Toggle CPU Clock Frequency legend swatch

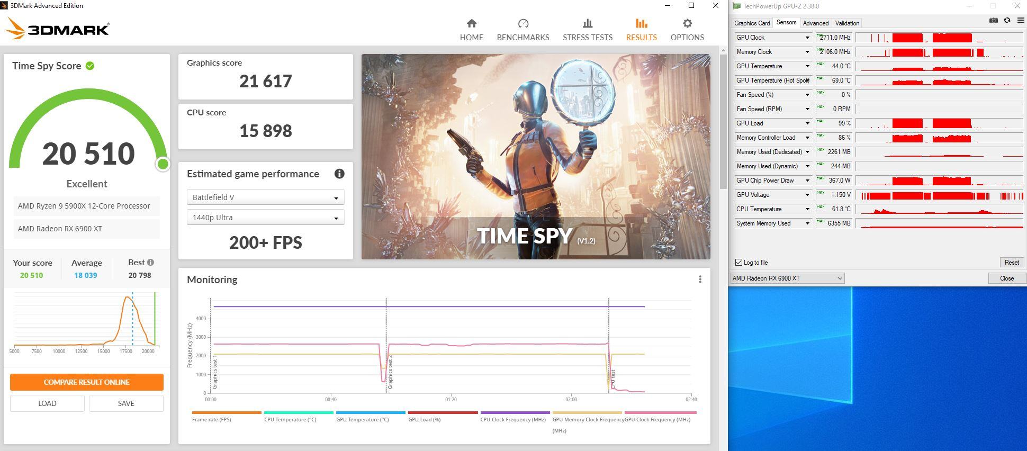click(x=515, y=412)
